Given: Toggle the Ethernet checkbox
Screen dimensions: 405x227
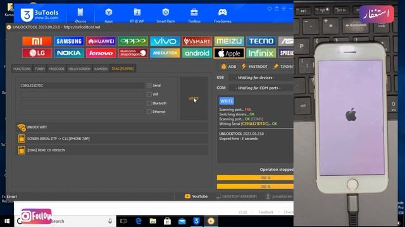Looking at the screenshot, I should [149, 112].
